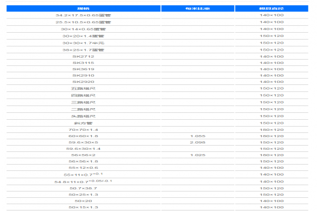Screen dimensions: 317x211
Task: Select the SK2910 spec cell
Action: (83, 75)
